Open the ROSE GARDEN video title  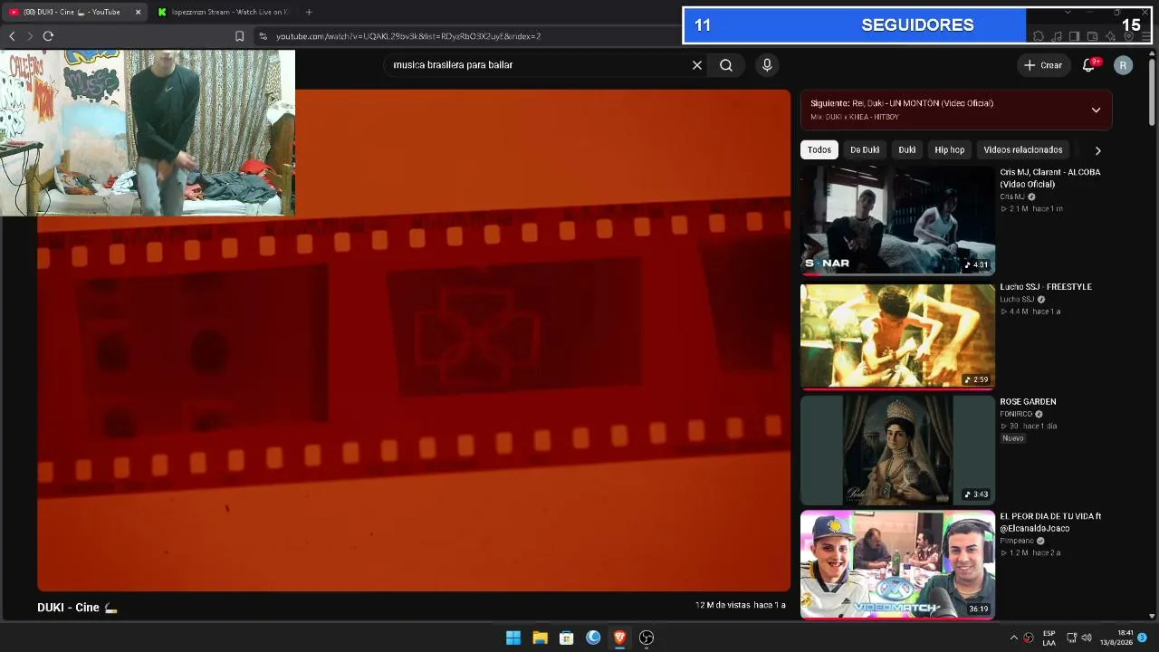coord(1028,402)
